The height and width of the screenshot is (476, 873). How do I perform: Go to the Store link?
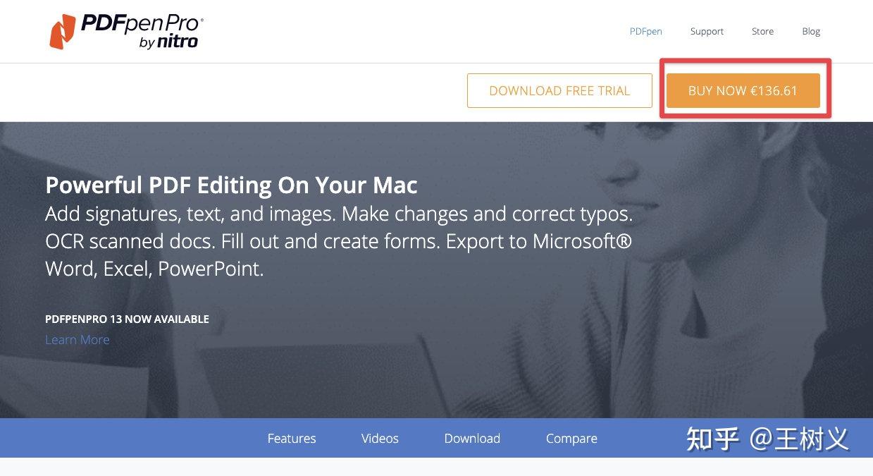click(x=762, y=31)
